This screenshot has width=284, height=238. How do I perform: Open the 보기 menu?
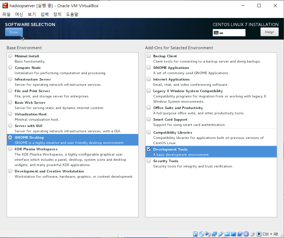coord(32,14)
